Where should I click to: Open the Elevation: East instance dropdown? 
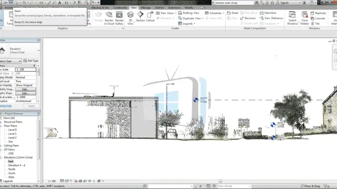coord(11,61)
